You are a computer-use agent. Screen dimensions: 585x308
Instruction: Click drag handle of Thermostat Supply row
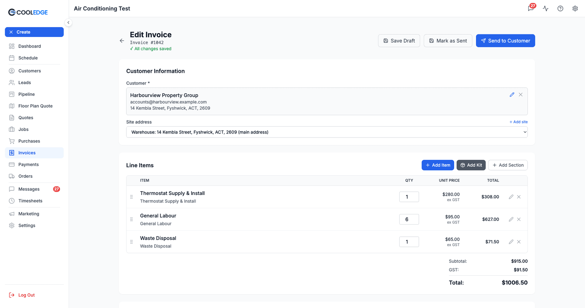pos(132,197)
